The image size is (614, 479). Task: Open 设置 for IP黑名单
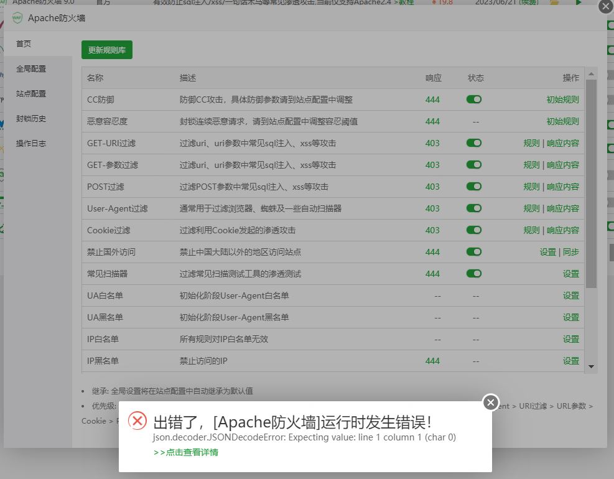pos(571,361)
